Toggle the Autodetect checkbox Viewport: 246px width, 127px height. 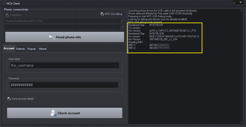(x=7, y=15)
